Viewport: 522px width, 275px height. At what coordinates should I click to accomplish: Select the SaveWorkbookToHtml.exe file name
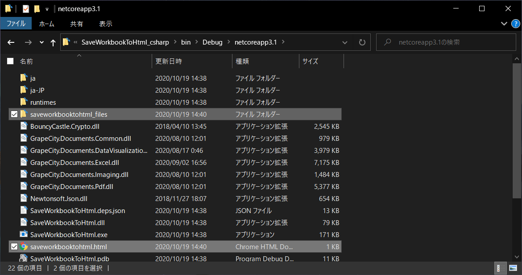click(x=69, y=234)
